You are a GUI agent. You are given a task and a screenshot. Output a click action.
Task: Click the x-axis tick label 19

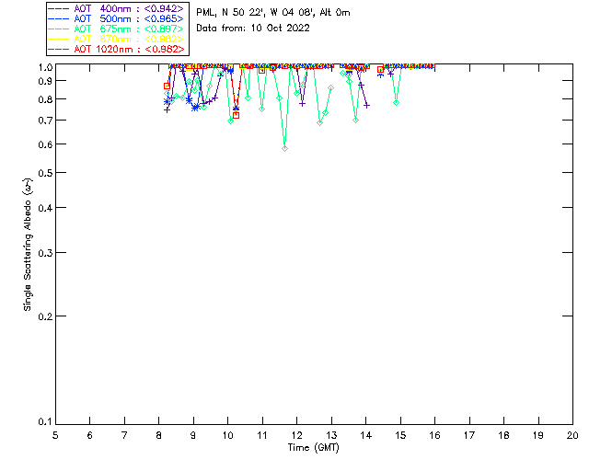pyautogui.click(x=538, y=435)
